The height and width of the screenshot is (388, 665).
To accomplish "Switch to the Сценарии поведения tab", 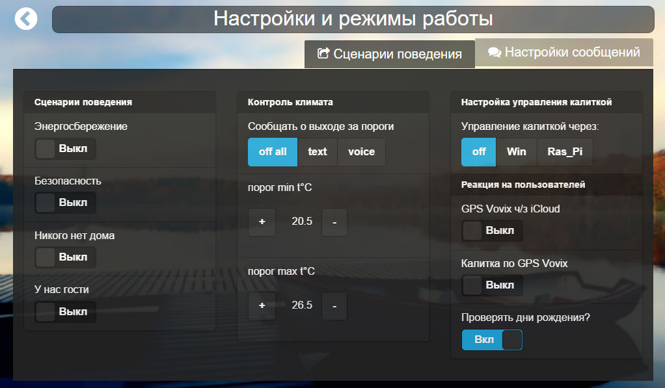I will pyautogui.click(x=389, y=55).
